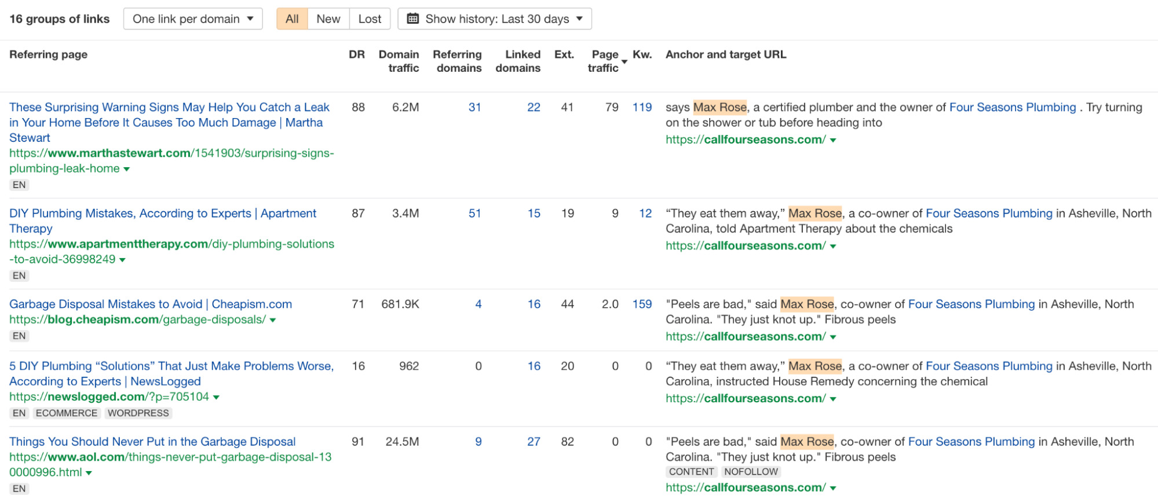The width and height of the screenshot is (1158, 500).
Task: Expand callfourseasons.com target URL in AOL row
Action: point(833,488)
